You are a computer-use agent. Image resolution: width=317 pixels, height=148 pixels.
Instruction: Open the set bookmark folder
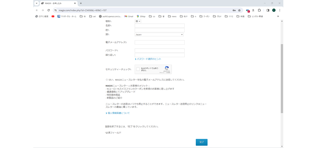92,17
